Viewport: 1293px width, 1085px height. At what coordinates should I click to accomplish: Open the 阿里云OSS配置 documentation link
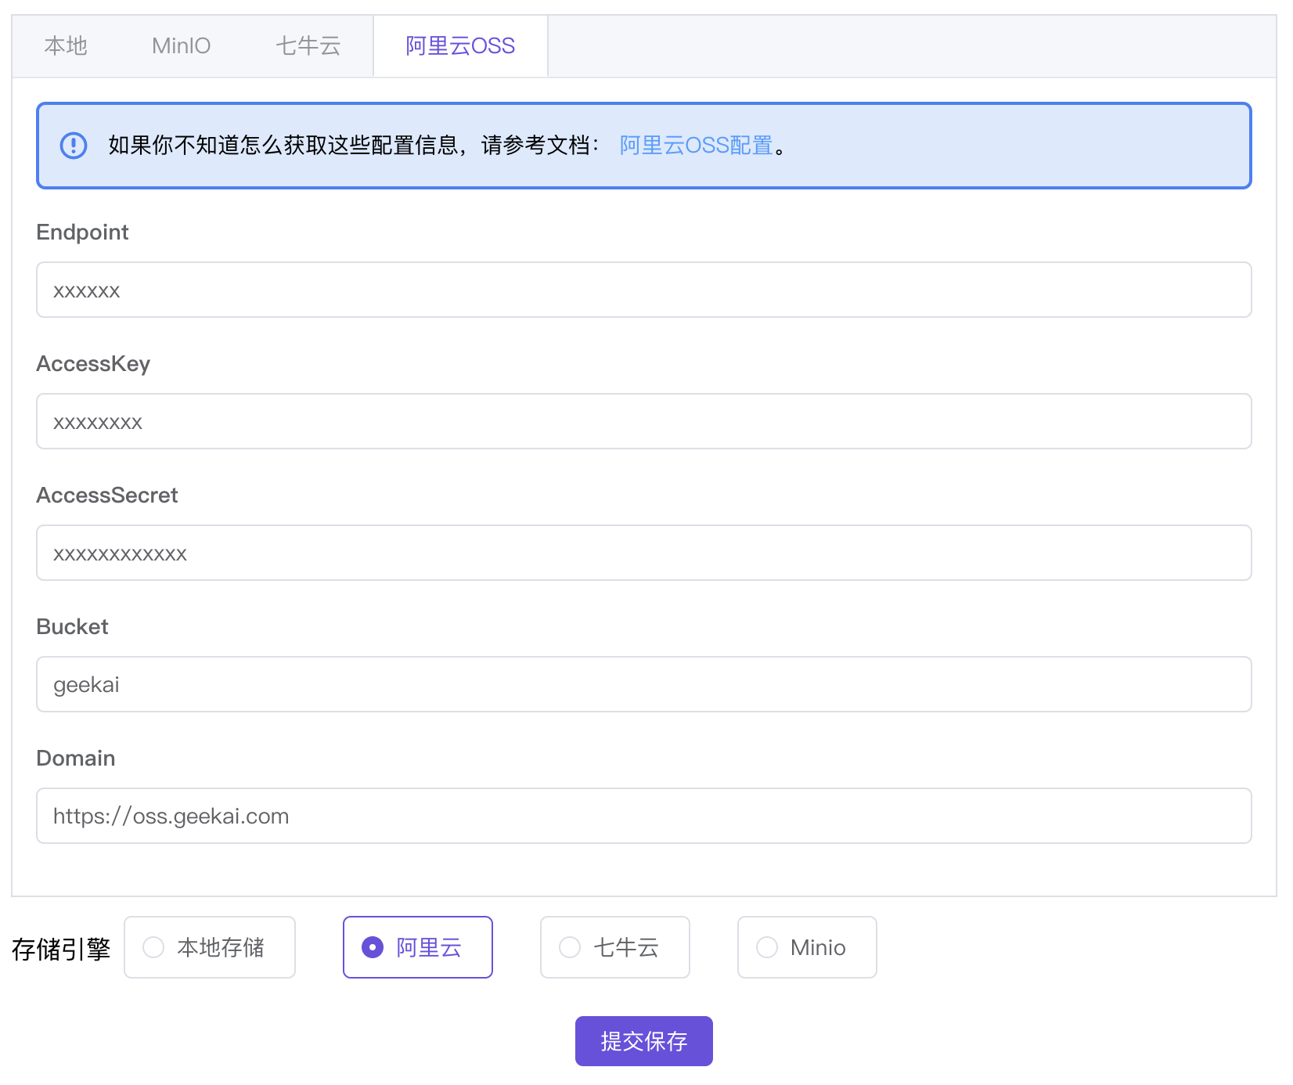coord(696,146)
